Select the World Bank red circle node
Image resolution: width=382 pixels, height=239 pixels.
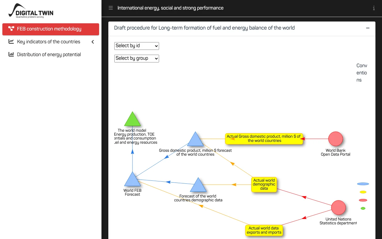(x=335, y=139)
